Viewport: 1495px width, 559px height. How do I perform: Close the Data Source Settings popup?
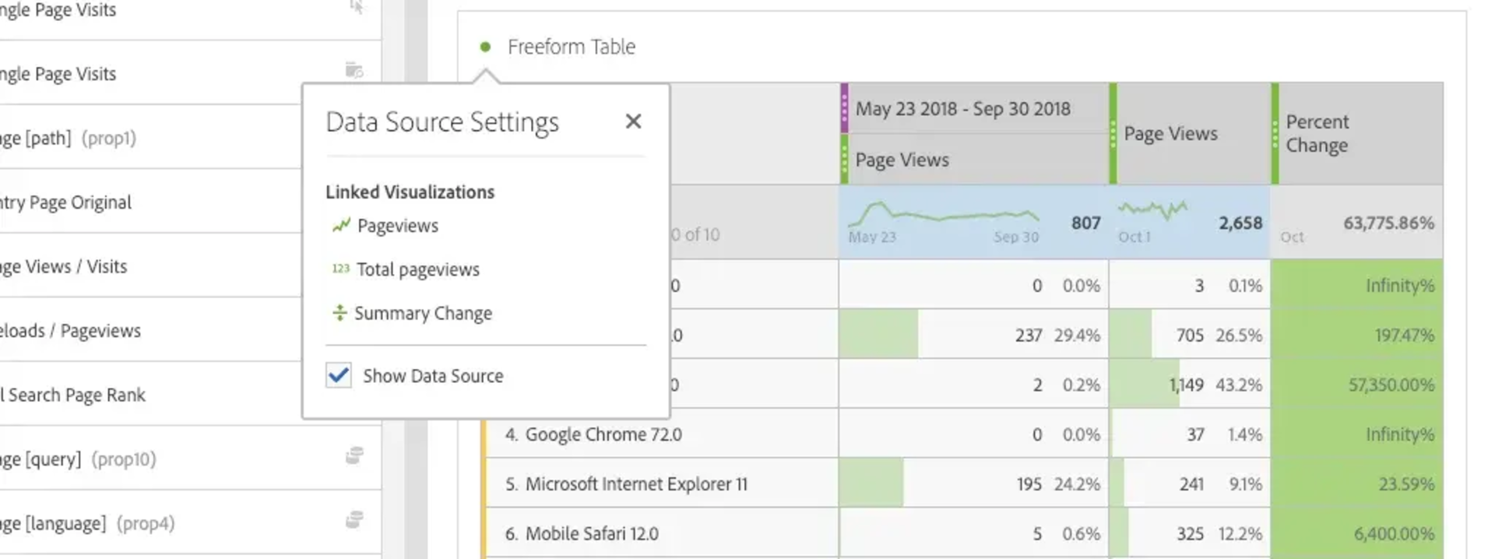(x=633, y=121)
